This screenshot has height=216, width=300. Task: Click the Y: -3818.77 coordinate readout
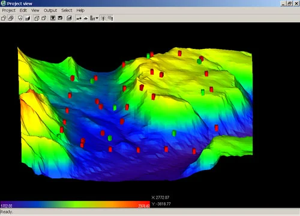click(161, 204)
